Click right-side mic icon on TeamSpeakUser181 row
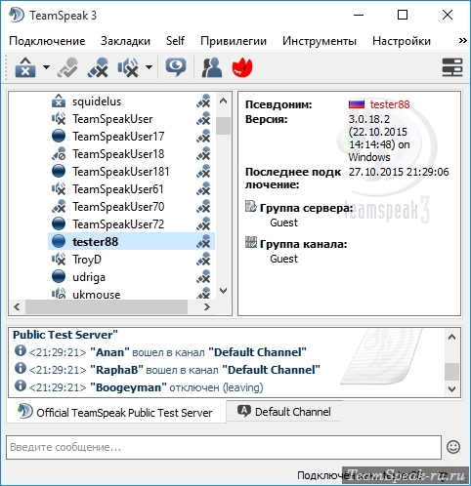The height and width of the screenshot is (486, 471). point(203,172)
